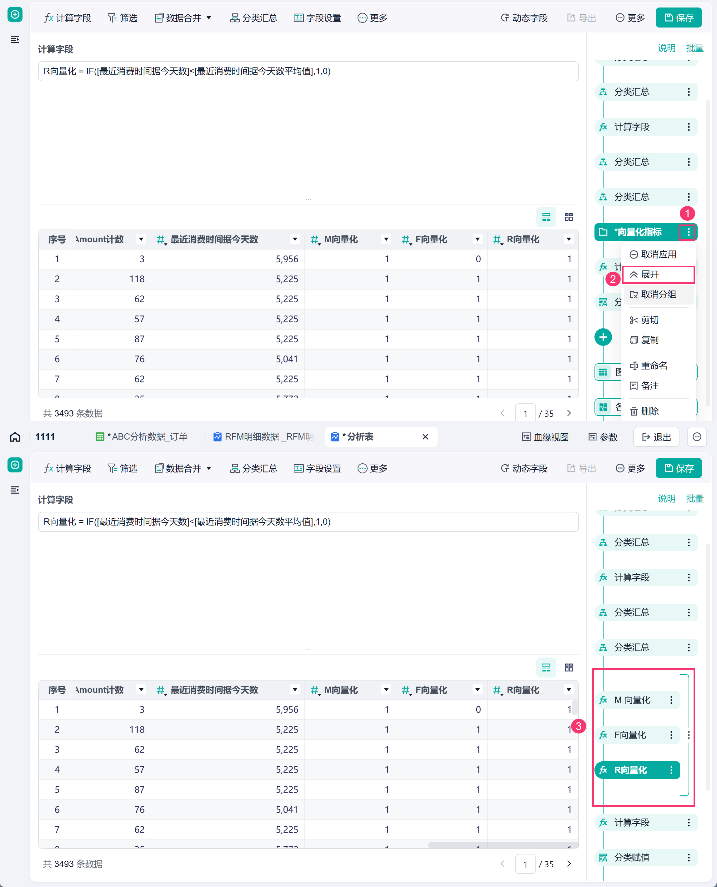Click the 退出 exit button
The width and height of the screenshot is (717, 887).
click(656, 437)
